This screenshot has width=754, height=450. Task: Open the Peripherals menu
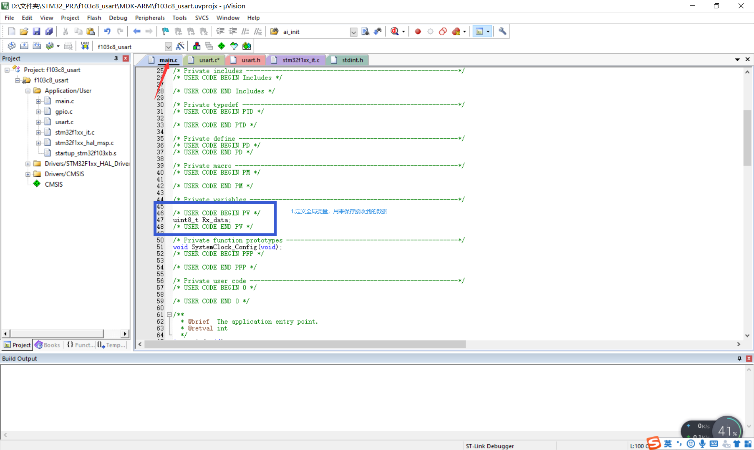click(x=150, y=18)
